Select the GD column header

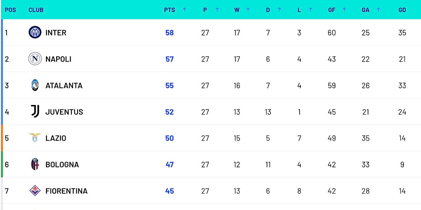402,10
